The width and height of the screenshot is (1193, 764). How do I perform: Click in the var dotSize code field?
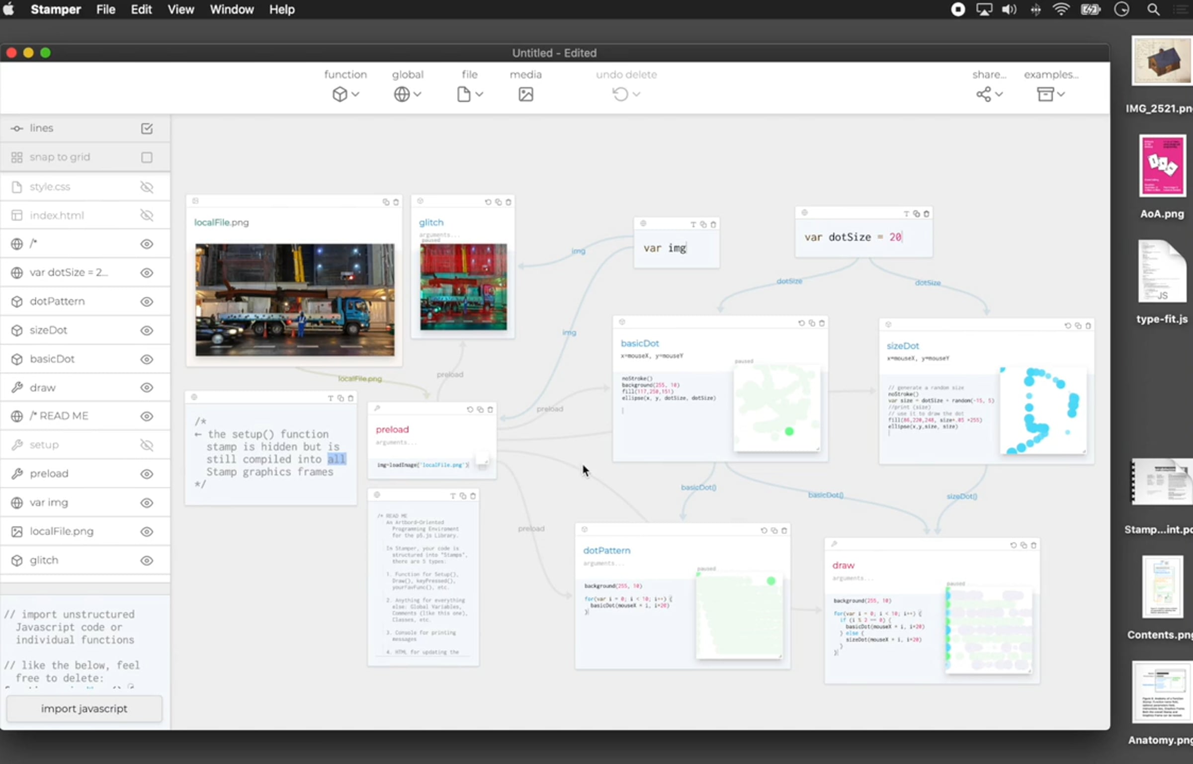click(x=863, y=237)
